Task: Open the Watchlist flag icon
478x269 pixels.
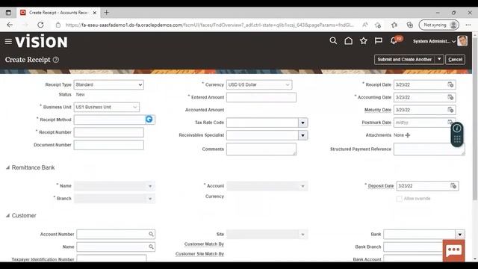Action: [379, 41]
